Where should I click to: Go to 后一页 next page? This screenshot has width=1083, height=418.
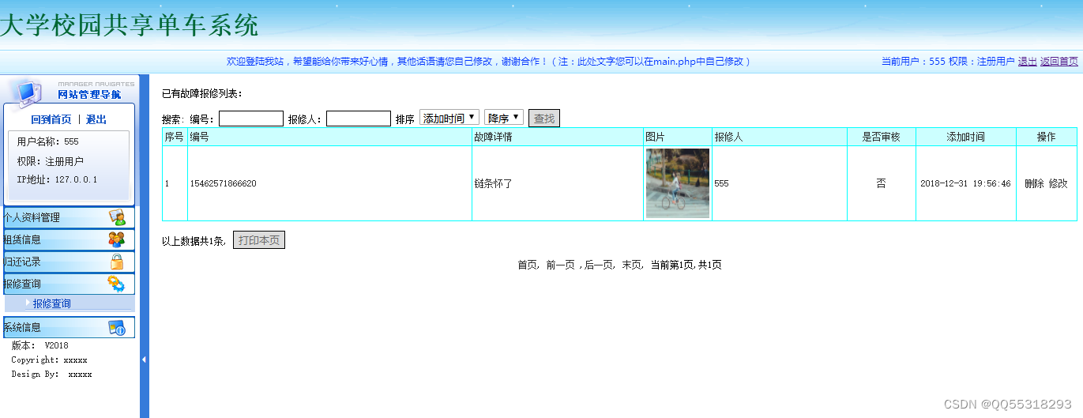click(x=598, y=265)
